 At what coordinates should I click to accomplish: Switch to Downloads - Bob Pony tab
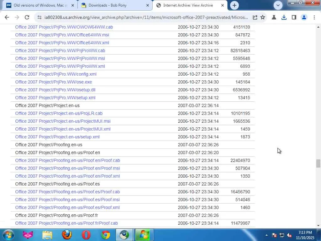pyautogui.click(x=115, y=5)
